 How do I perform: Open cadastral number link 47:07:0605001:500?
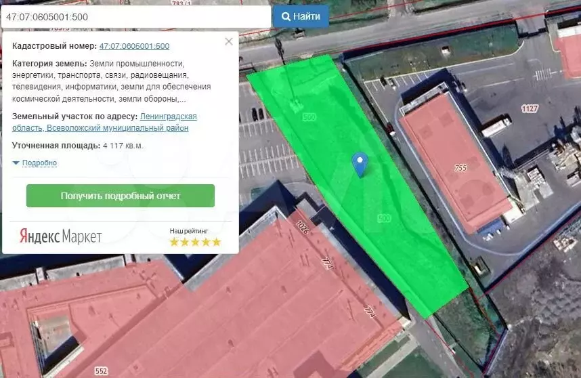134,46
